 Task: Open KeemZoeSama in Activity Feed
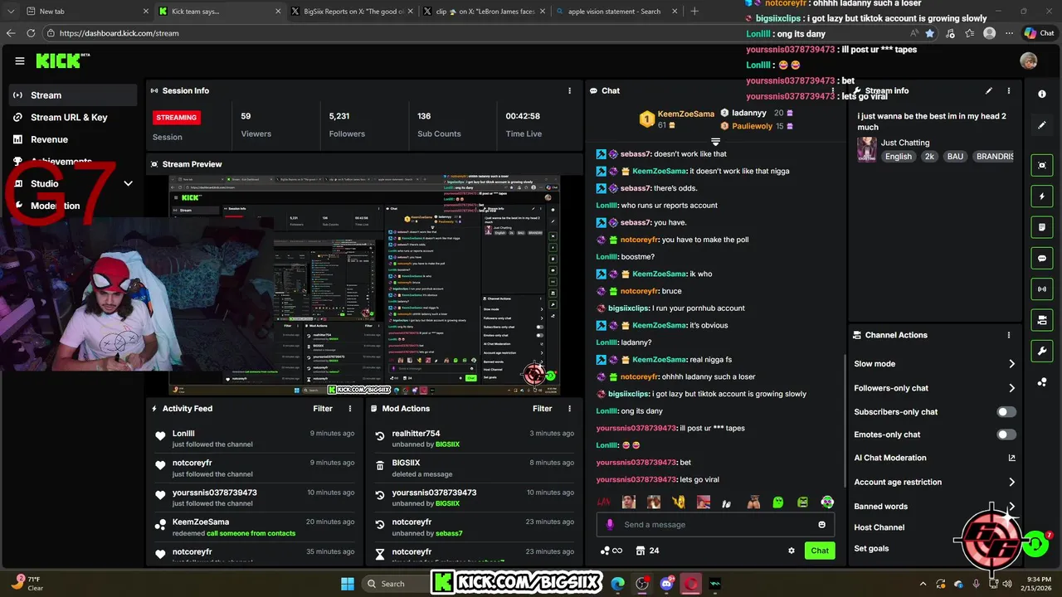201,522
